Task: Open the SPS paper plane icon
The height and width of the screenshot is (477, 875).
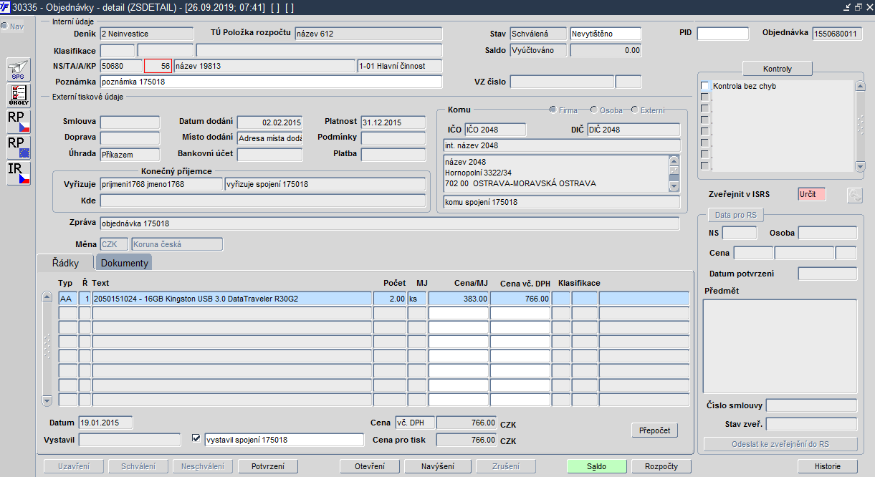Action: coord(18,70)
